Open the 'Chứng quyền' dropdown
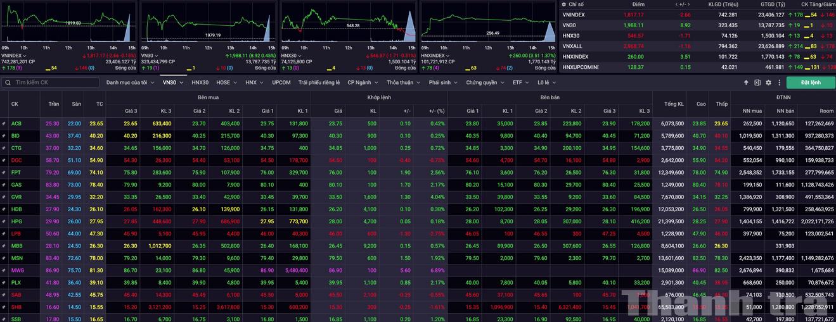The height and width of the screenshot is (322, 836). tap(485, 82)
